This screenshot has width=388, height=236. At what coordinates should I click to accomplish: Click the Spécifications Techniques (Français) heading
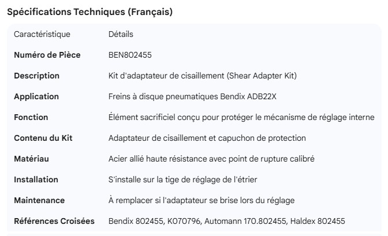pos(89,12)
